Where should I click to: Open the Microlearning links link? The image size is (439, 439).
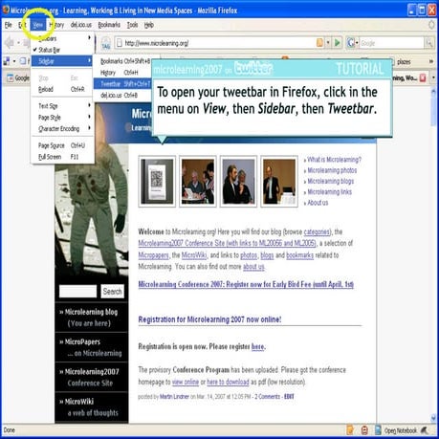click(329, 192)
